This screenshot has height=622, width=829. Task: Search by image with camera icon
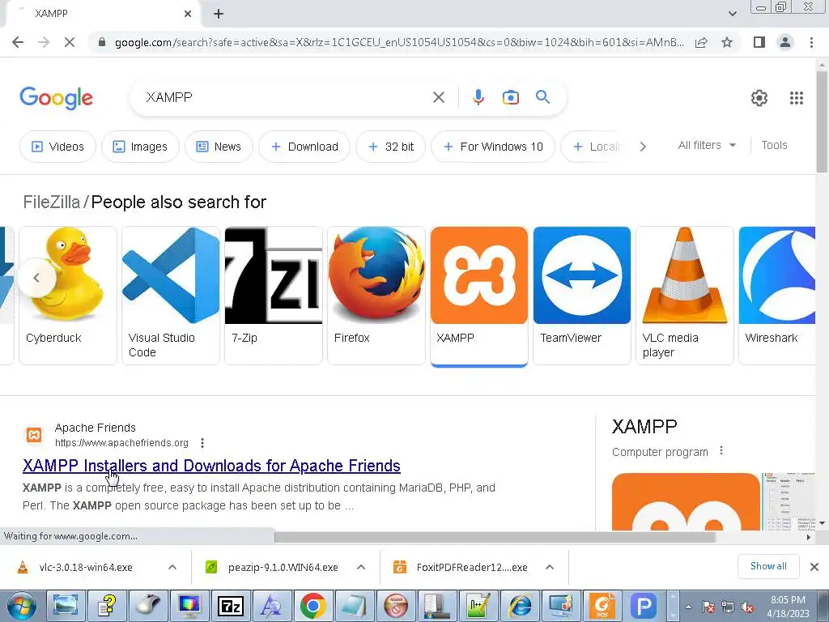click(x=510, y=97)
